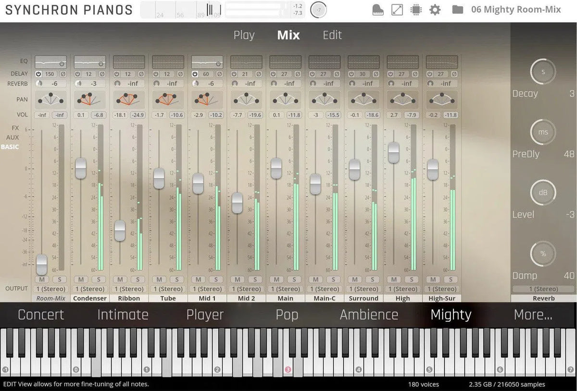Click the reverb Decay knob
This screenshot has width=577, height=391.
click(543, 72)
